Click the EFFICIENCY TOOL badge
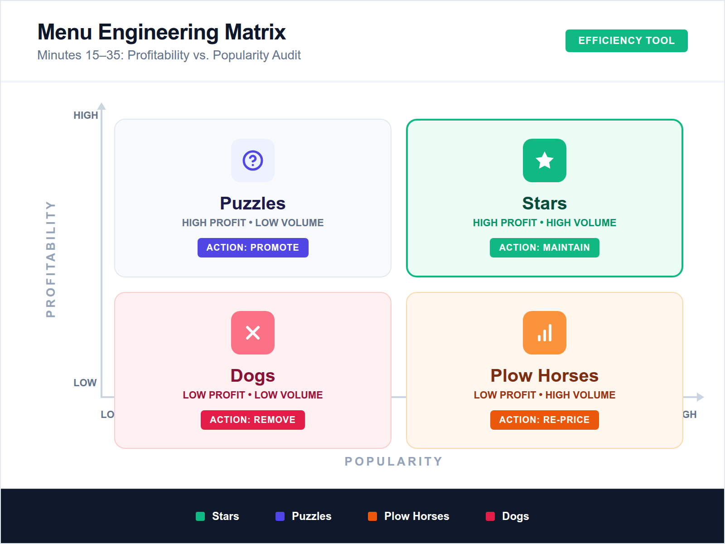Viewport: 725px width, 544px height. coord(626,40)
